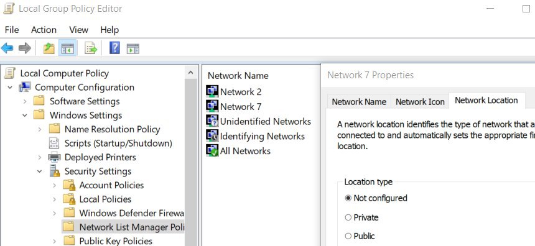Select All Networks text in list
This screenshot has width=535, height=246.
pyautogui.click(x=245, y=151)
